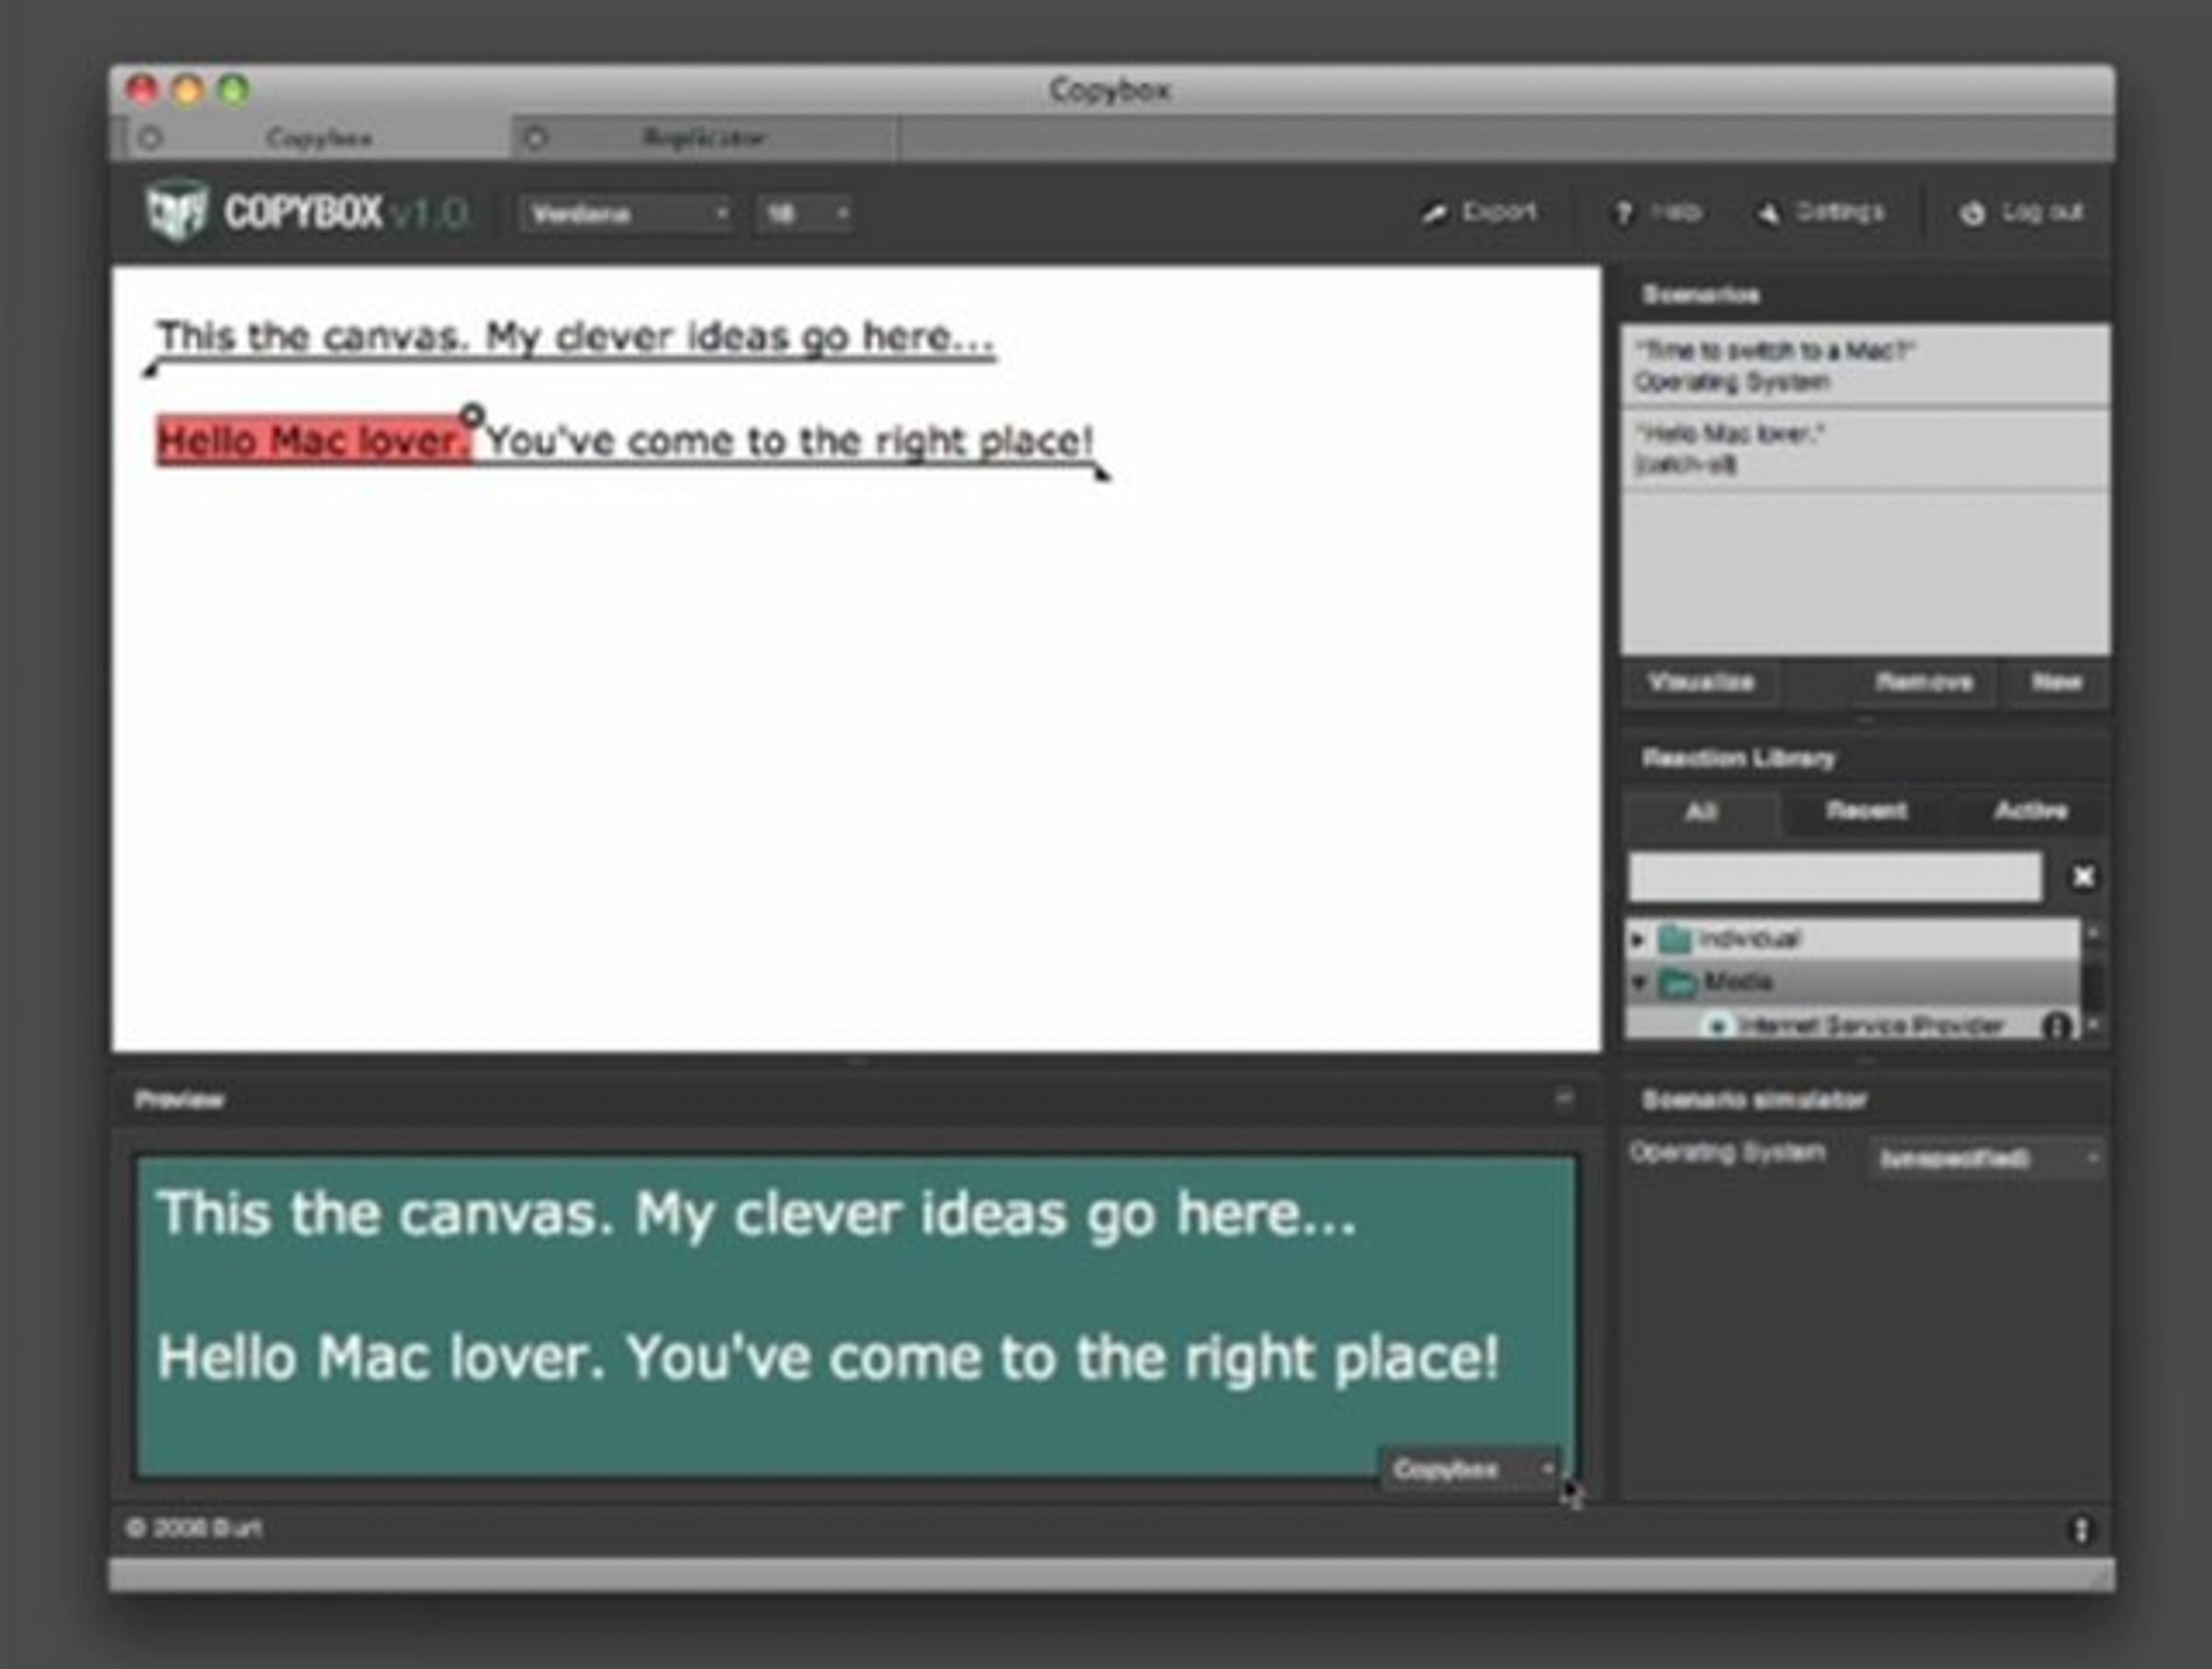Viewport: 2212px width, 1669px height.
Task: Switch to the Copybox tab
Action: (318, 138)
